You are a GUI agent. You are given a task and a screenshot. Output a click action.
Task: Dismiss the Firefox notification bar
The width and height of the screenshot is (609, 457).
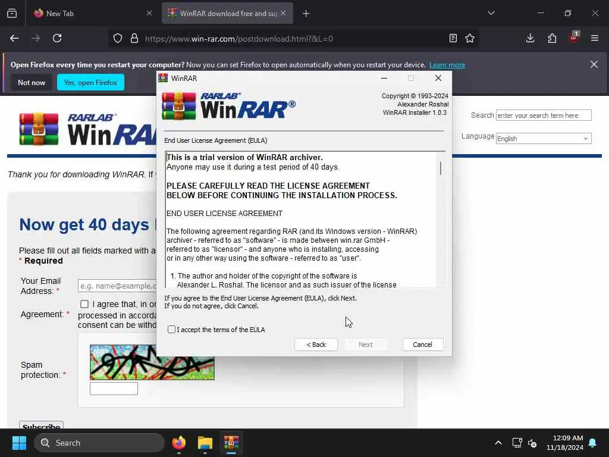click(594, 64)
